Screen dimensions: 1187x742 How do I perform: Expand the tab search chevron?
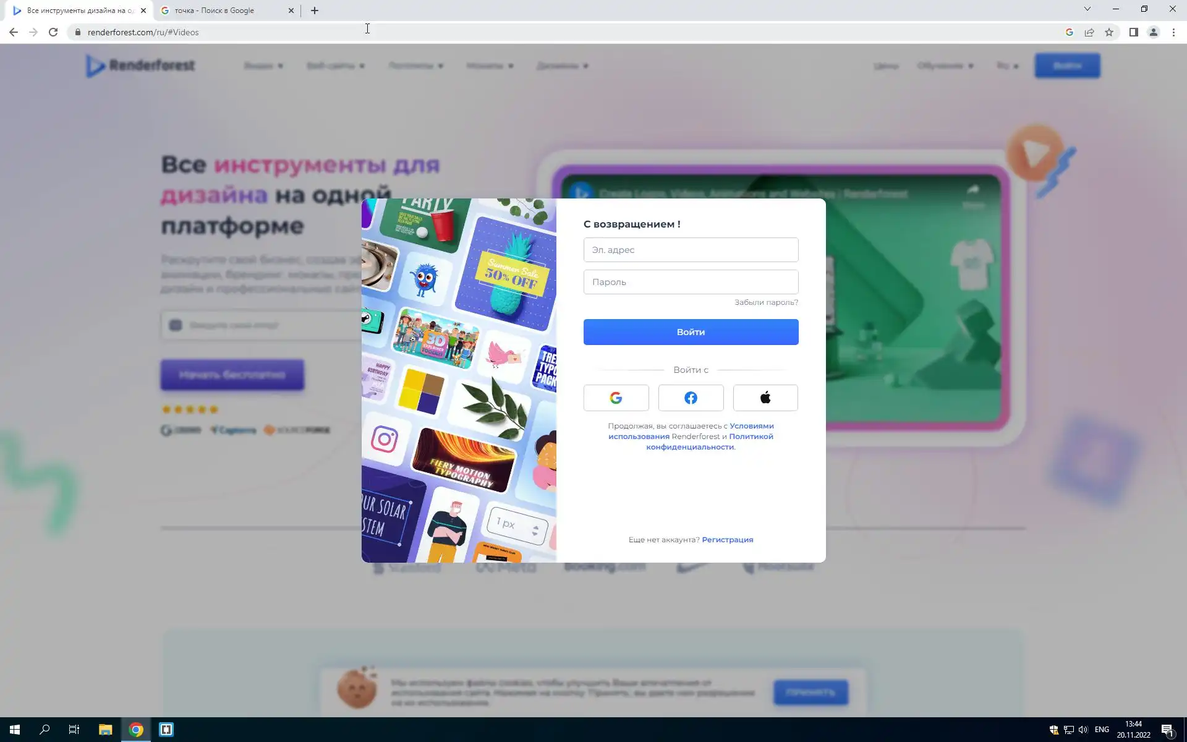(x=1087, y=9)
